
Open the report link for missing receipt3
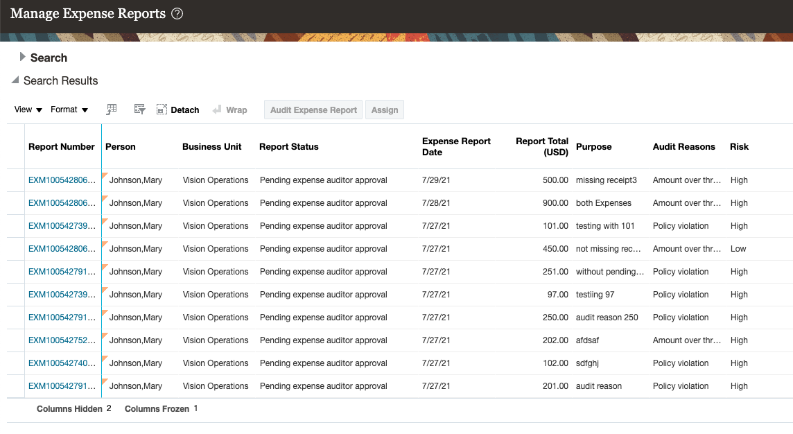pos(62,180)
